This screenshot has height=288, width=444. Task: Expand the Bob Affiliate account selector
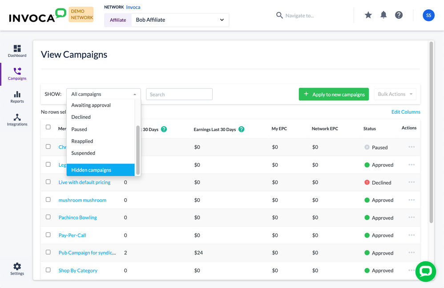180,20
